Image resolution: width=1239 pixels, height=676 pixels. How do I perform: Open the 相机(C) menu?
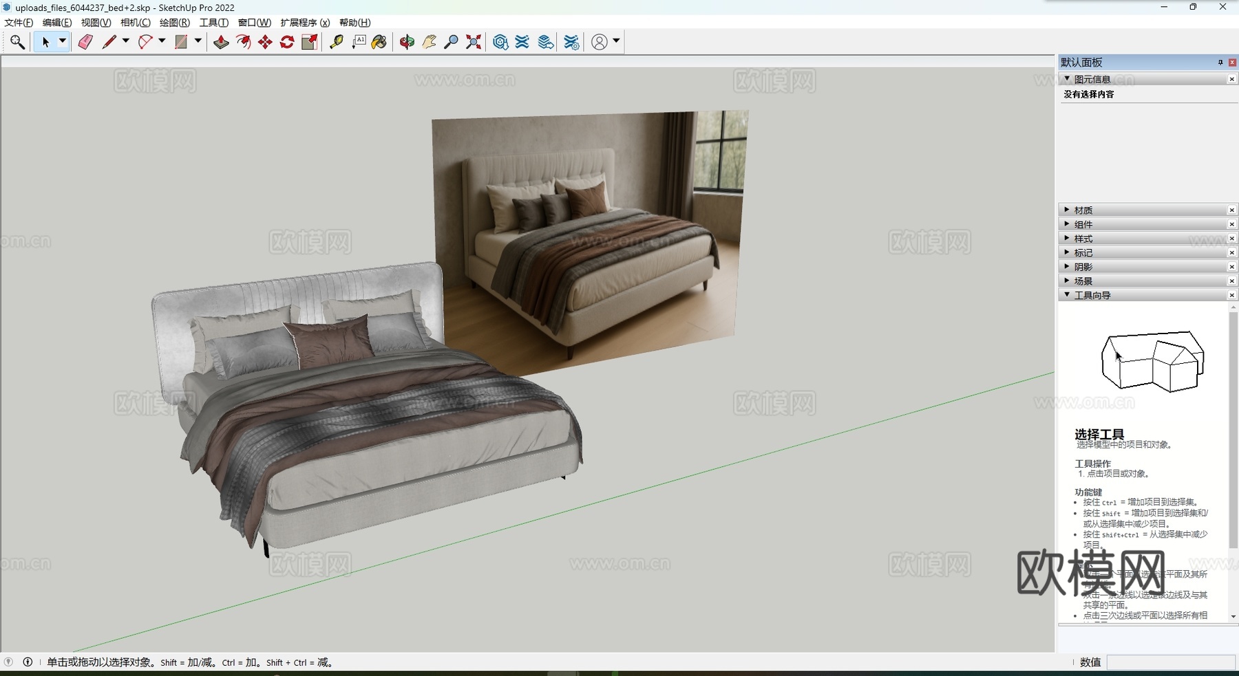click(136, 23)
